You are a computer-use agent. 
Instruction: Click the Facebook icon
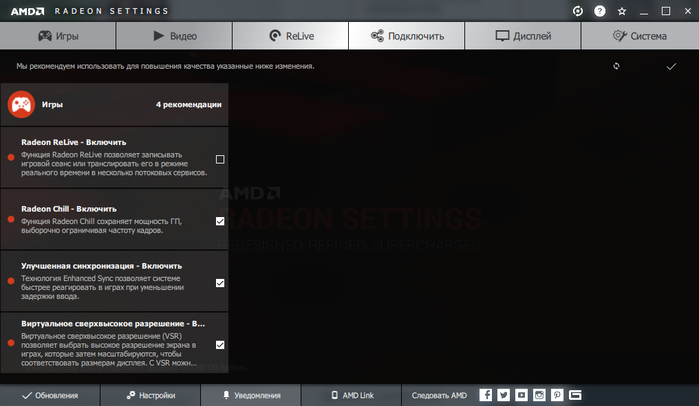[x=486, y=395]
